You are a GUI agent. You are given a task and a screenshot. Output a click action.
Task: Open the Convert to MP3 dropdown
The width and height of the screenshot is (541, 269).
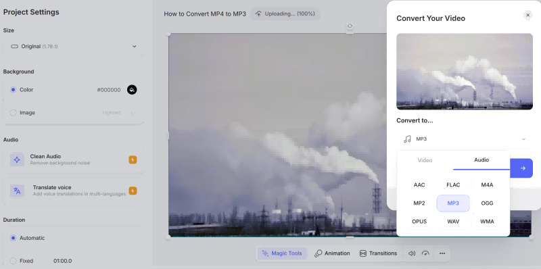coord(465,139)
